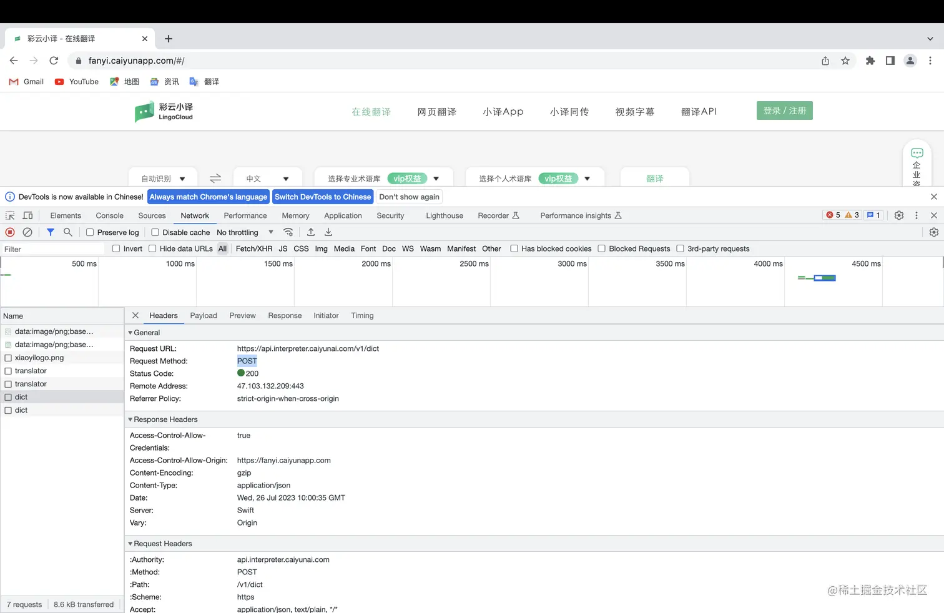Stop recording network log
Viewport: 944px width, 613px height.
pyautogui.click(x=10, y=232)
